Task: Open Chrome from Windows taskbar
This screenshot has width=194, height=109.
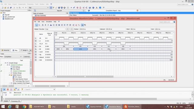Action: 24,107
